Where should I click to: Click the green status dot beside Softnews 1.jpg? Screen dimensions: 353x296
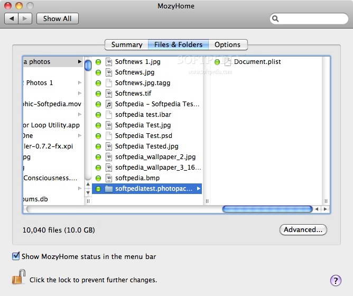98,62
